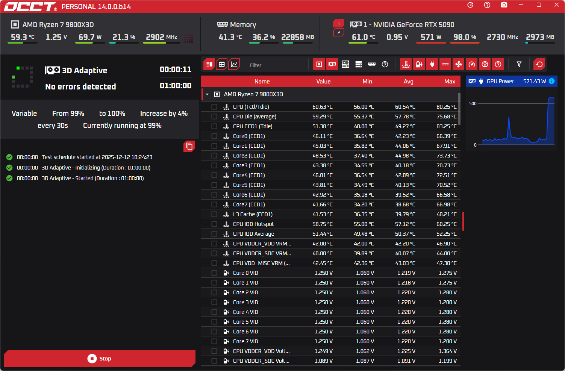Click the 'No errors detected' status text
This screenshot has width=565, height=371.
click(x=80, y=87)
